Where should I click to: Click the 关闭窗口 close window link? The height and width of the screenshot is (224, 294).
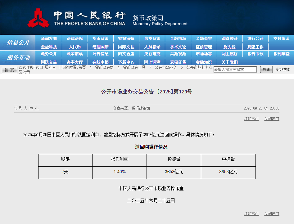[x=271, y=119]
